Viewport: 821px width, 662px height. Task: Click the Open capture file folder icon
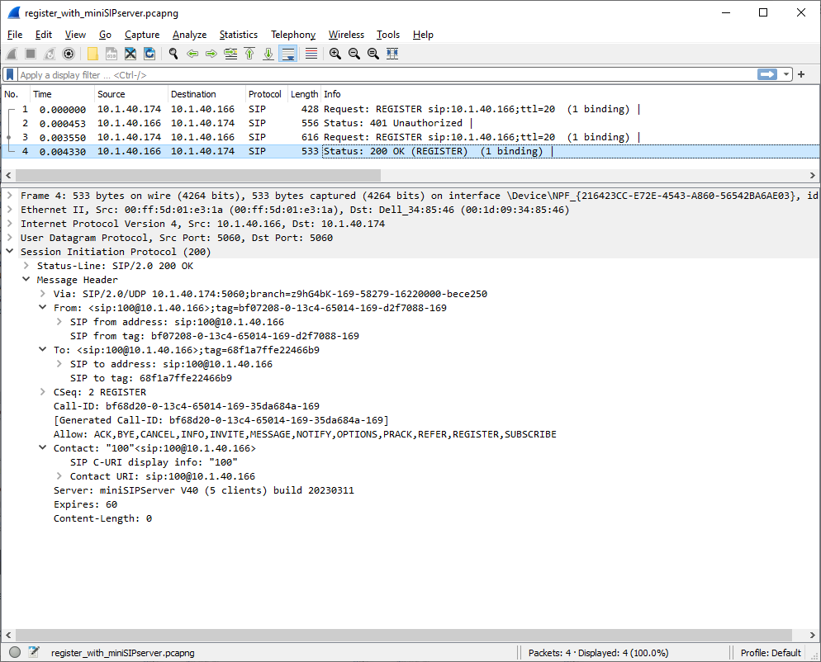point(93,54)
